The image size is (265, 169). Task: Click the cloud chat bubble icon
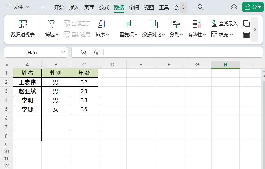point(234,7)
